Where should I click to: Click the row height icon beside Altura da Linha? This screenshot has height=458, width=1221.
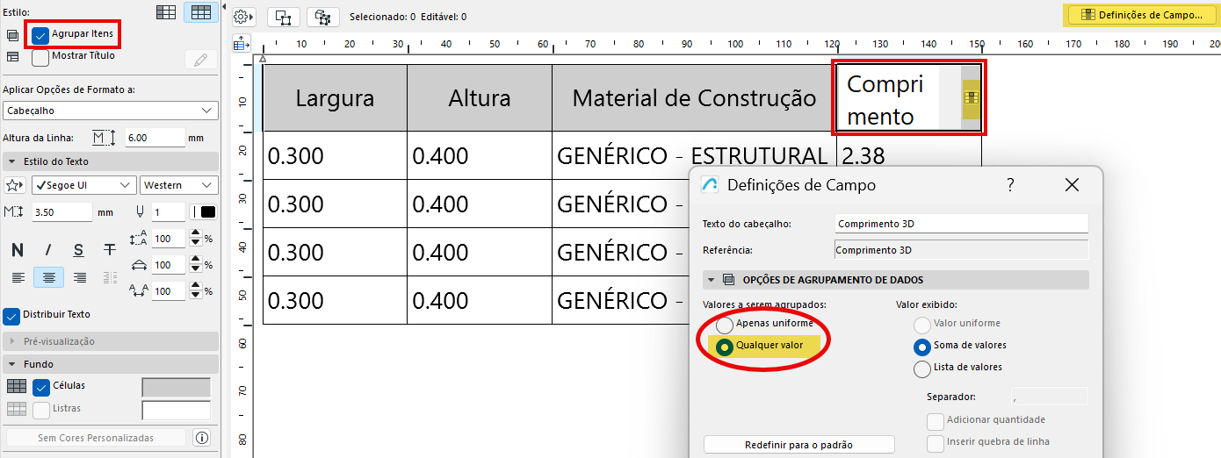pos(104,138)
